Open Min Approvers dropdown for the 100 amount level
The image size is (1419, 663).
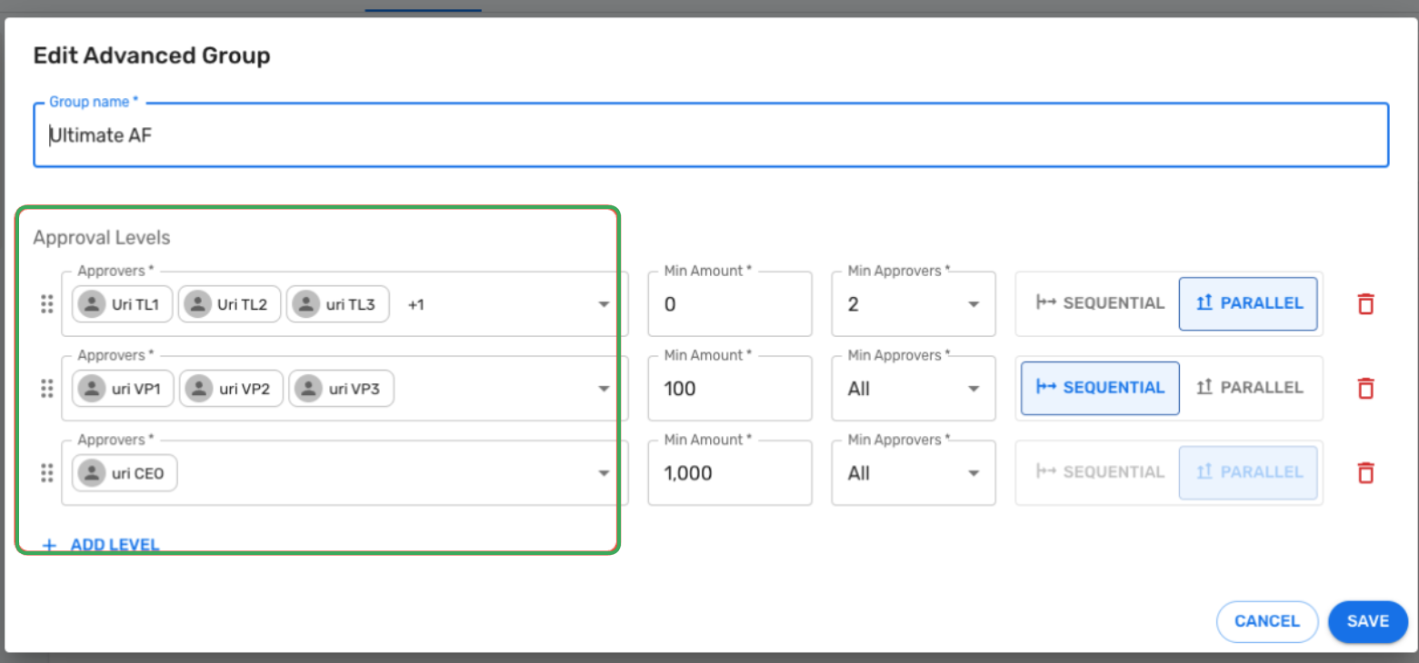[914, 389]
